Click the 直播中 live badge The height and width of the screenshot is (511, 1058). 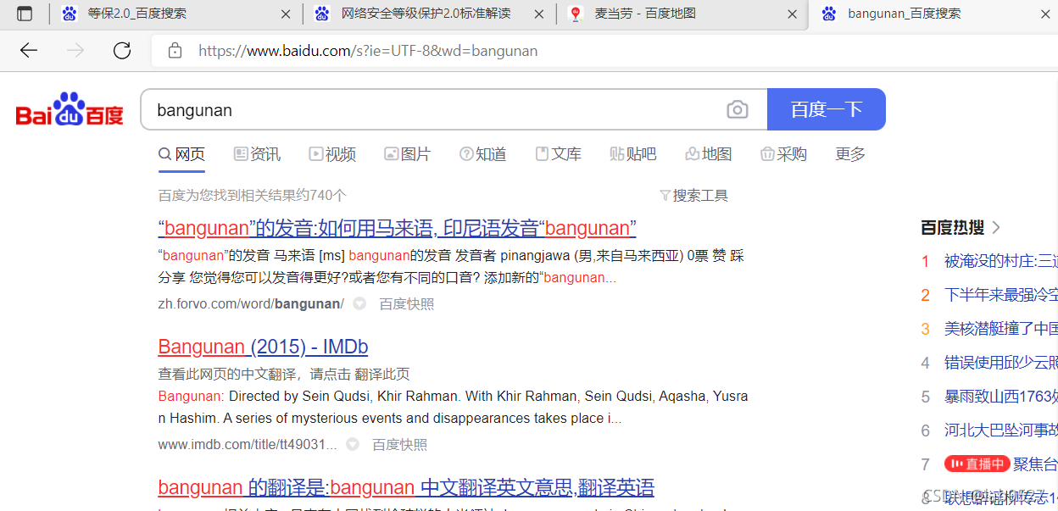(976, 464)
